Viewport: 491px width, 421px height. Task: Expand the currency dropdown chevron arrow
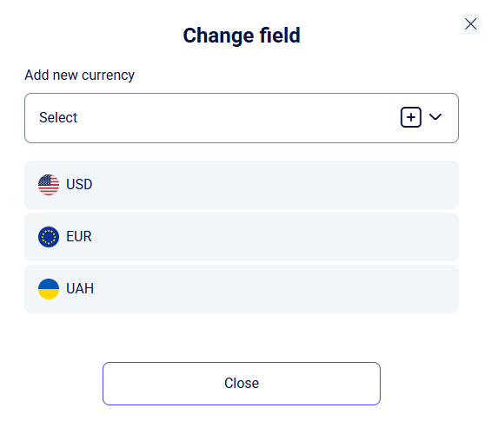click(x=435, y=117)
